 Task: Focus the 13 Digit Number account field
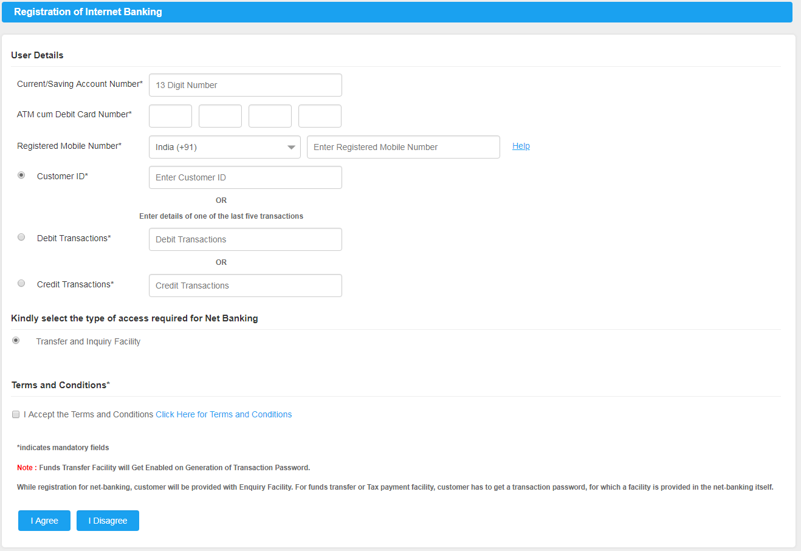pos(246,85)
